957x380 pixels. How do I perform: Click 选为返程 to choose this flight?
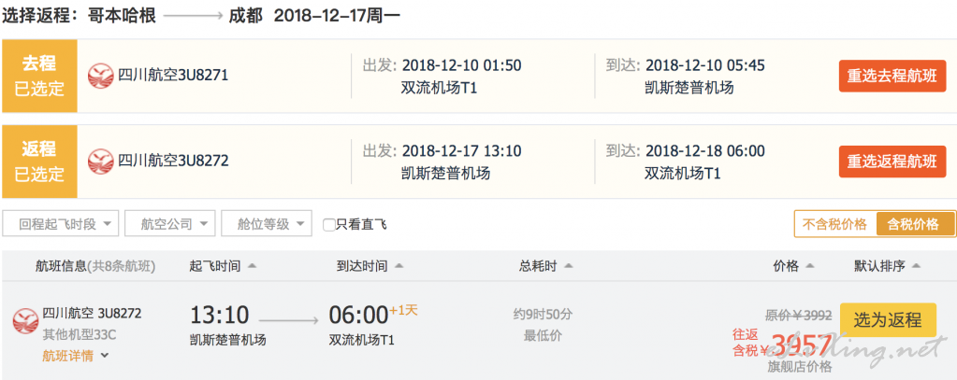(x=888, y=319)
